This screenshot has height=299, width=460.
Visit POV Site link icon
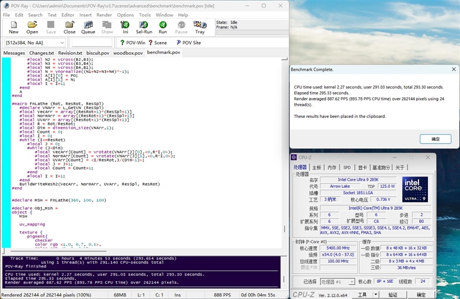click(x=189, y=43)
